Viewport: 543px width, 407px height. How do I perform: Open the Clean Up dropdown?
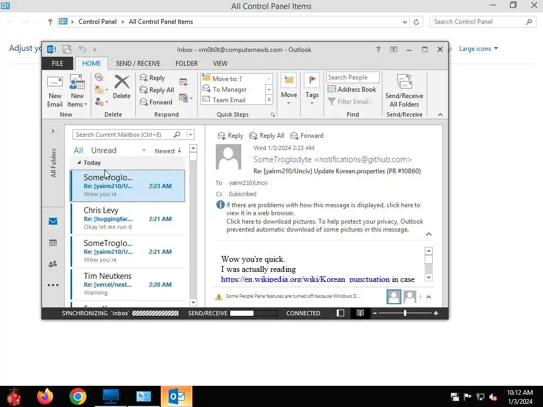[101, 90]
